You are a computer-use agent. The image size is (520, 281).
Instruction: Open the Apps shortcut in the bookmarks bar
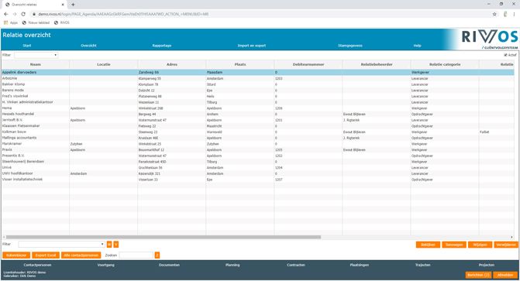[x=11, y=23]
